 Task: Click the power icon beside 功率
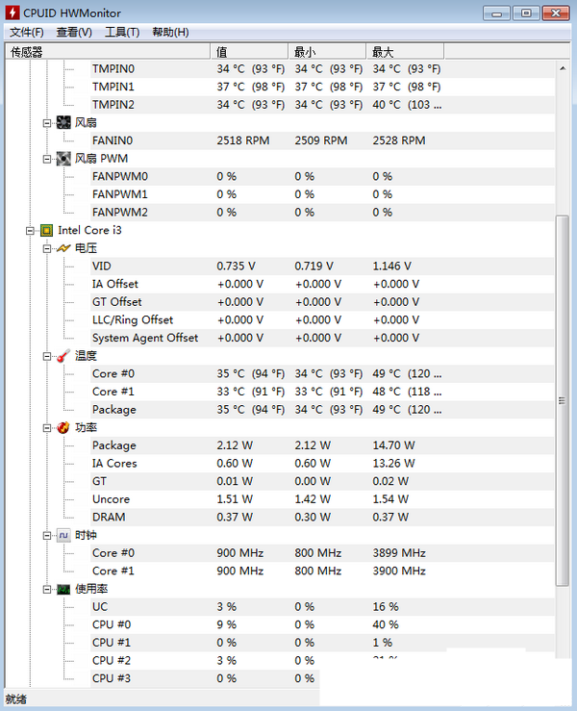coord(63,427)
